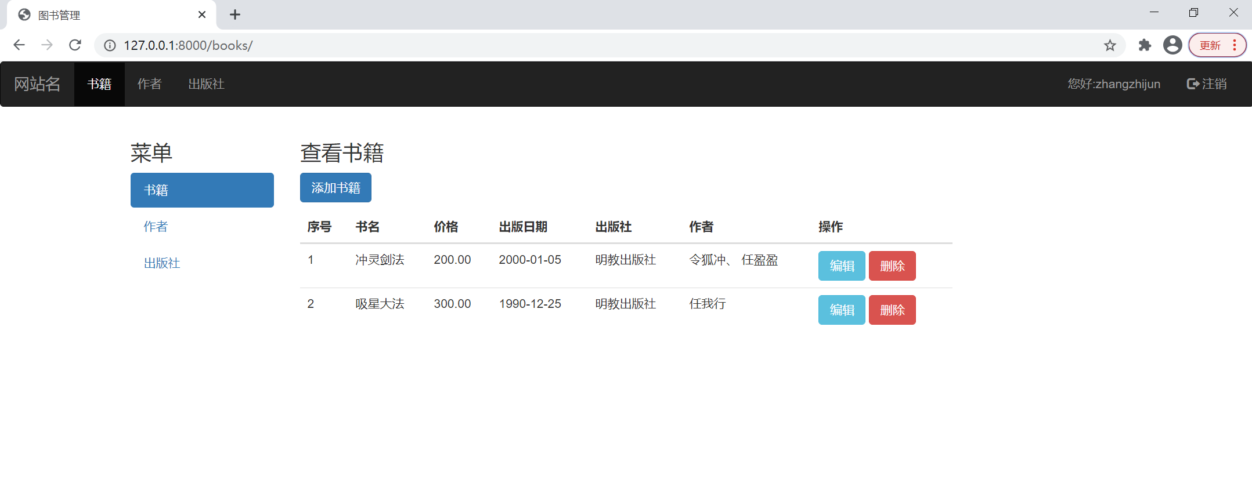
Task: Minimize the browser window
Action: pos(1154,12)
